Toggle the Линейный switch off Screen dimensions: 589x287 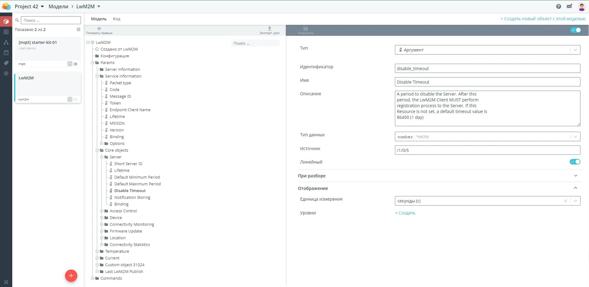click(575, 162)
